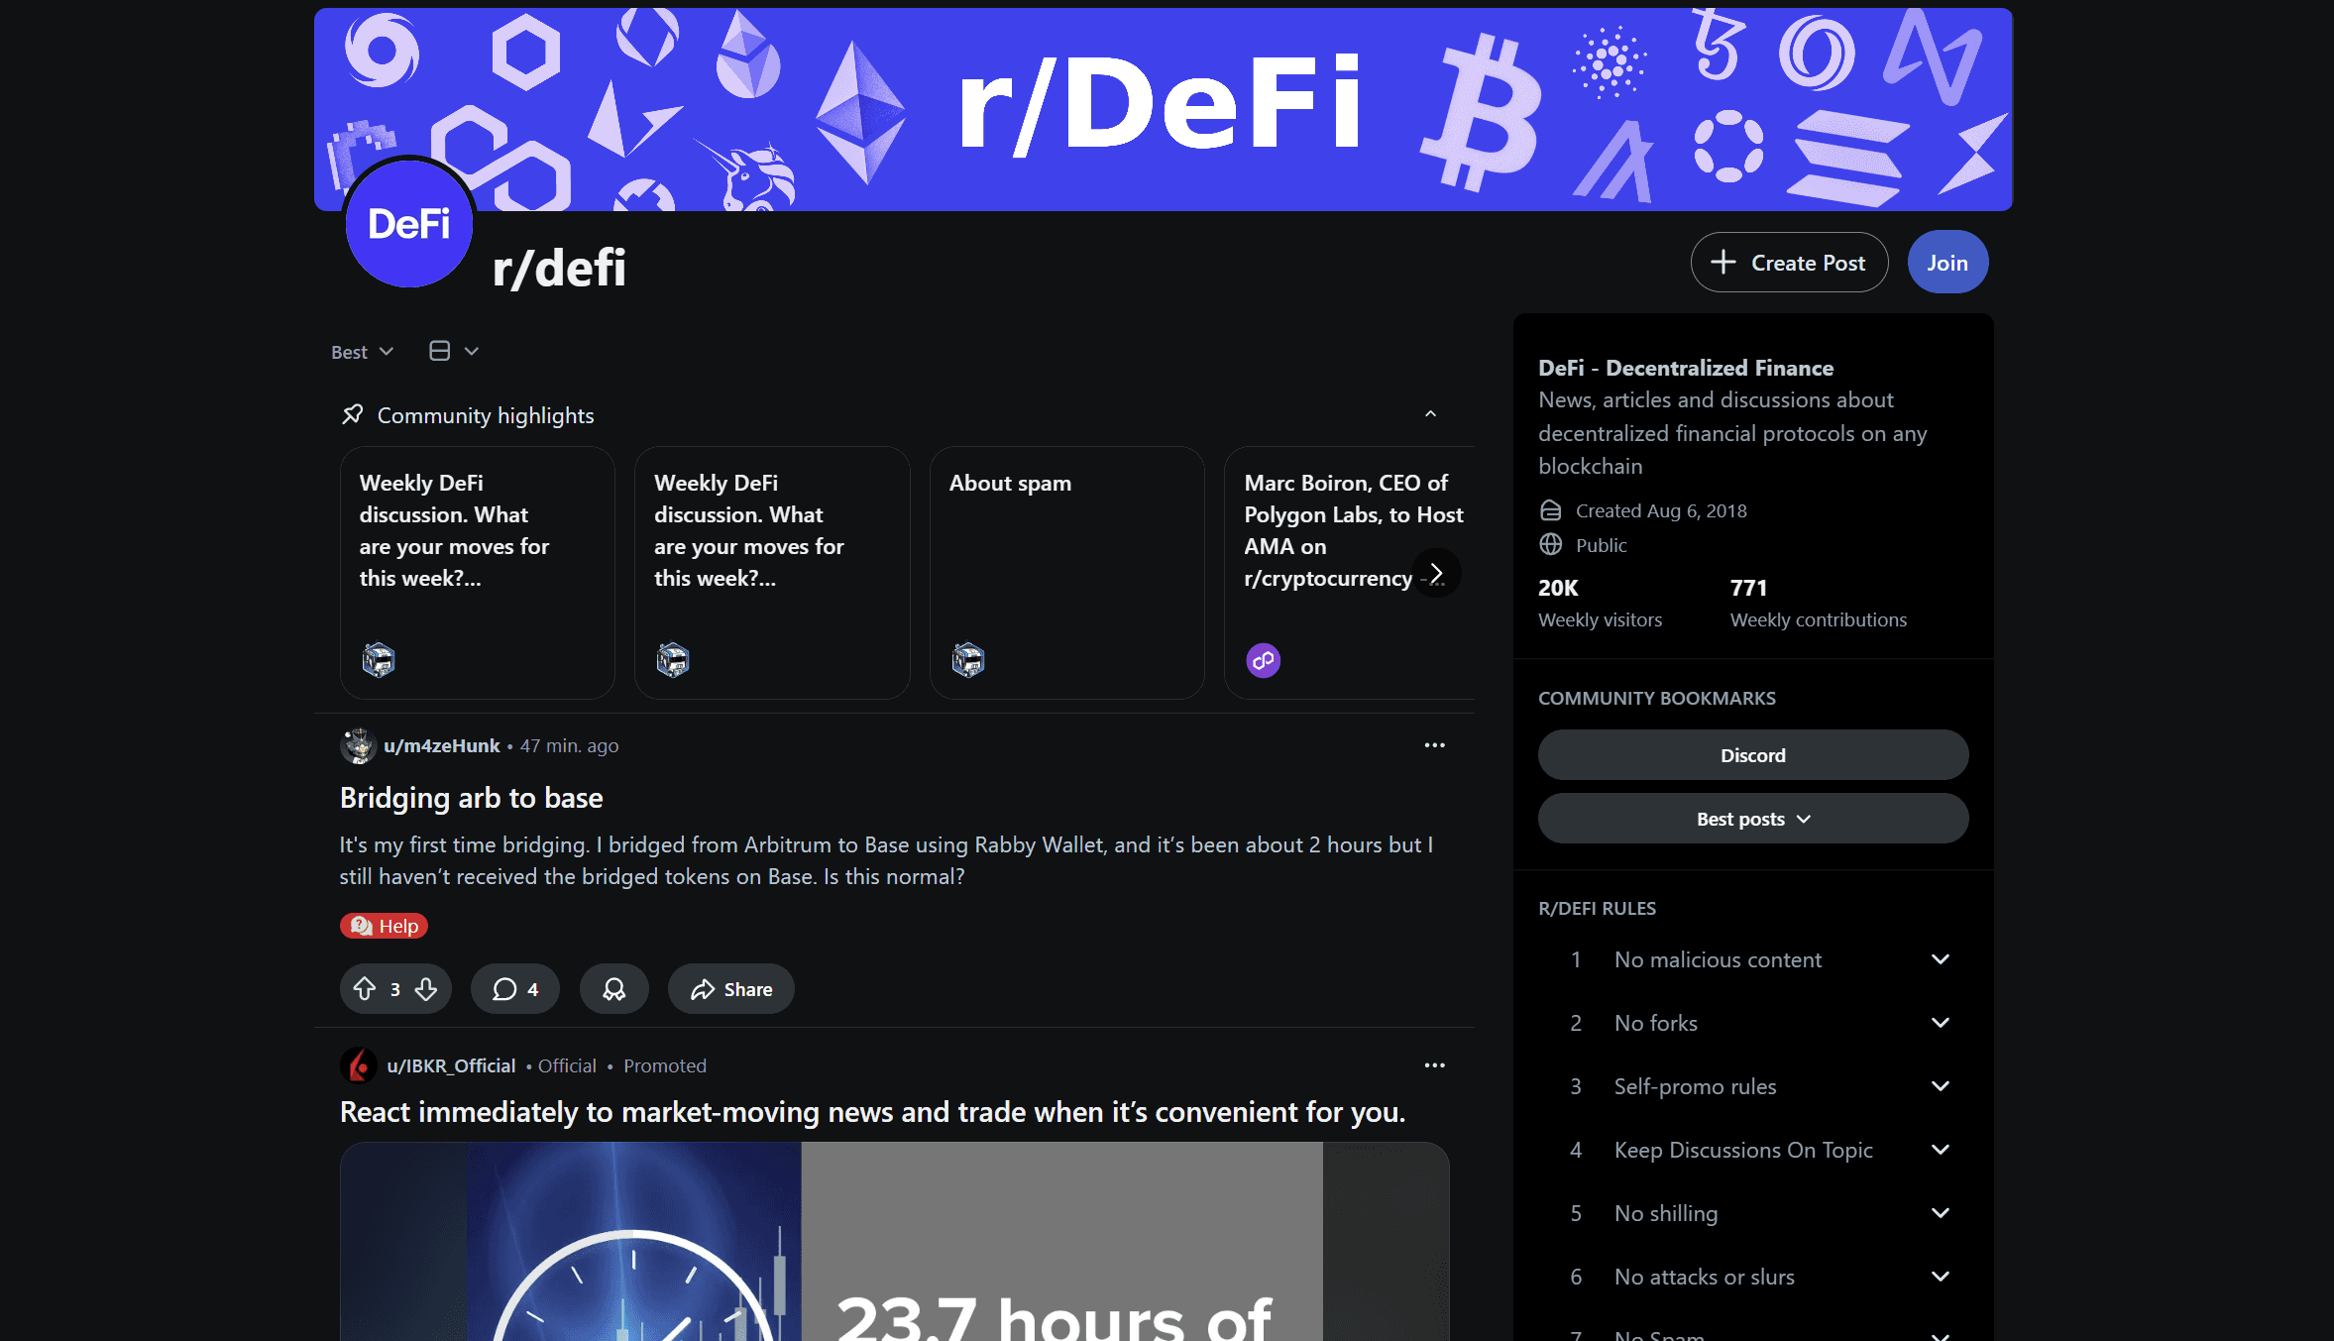The width and height of the screenshot is (2334, 1341).
Task: Click the DeFi community avatar icon
Action: tap(408, 224)
